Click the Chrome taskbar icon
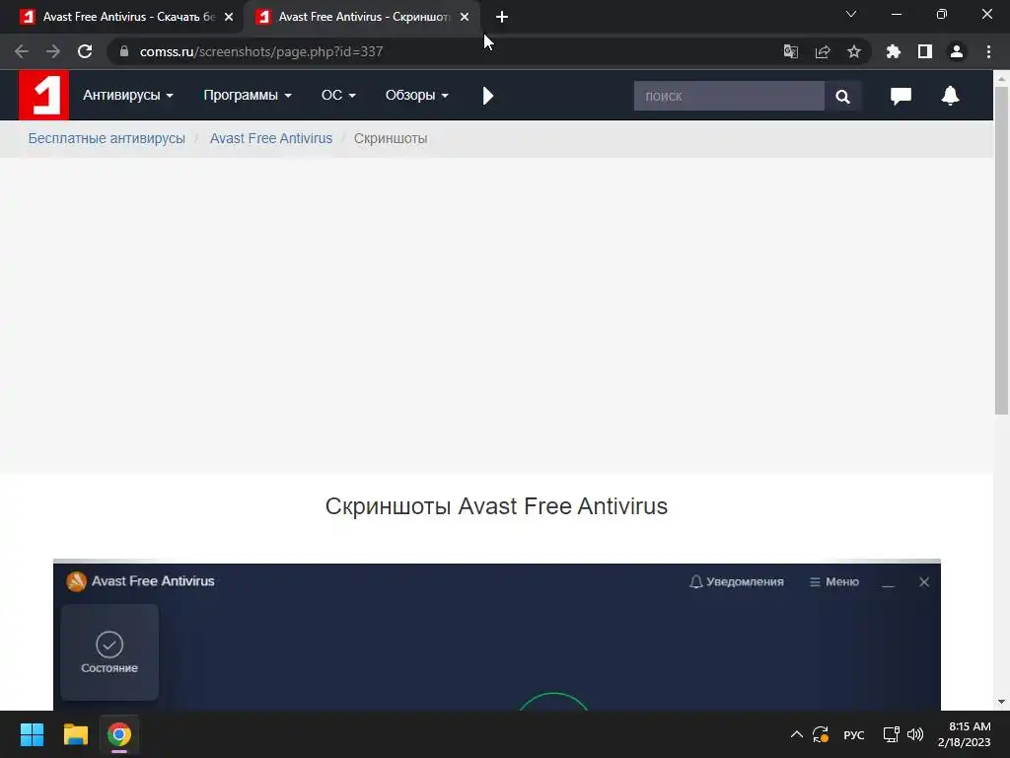The width and height of the screenshot is (1010, 758). tap(119, 734)
